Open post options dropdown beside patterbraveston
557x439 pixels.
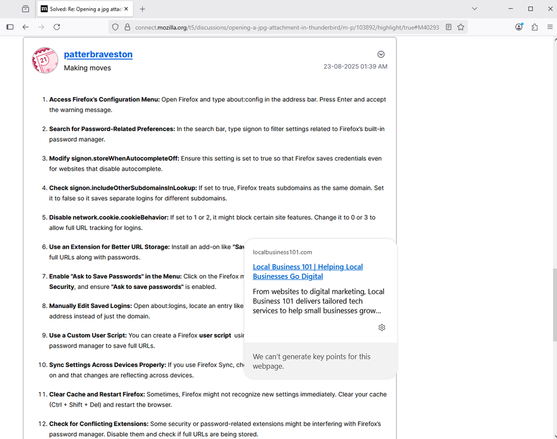381,54
